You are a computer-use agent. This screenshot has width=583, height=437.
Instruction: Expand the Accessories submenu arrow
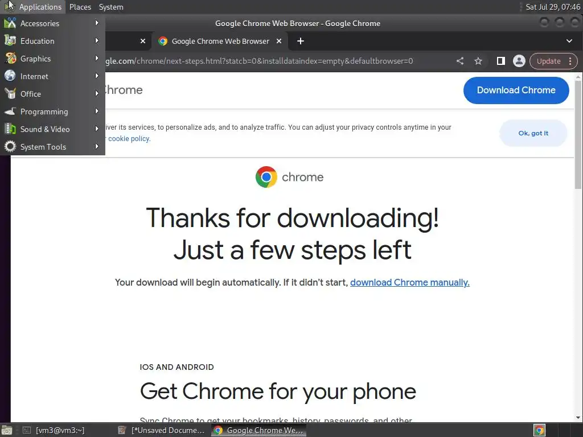[97, 23]
